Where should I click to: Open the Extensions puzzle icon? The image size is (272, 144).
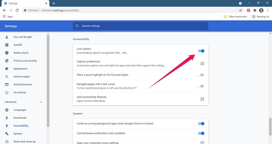tap(255, 10)
